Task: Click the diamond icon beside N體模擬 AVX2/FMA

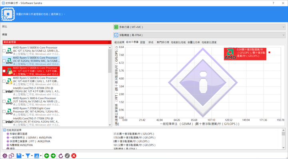Action: point(8,145)
